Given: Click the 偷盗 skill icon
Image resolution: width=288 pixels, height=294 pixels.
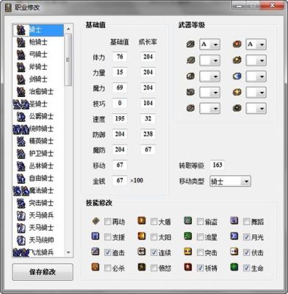Looking at the screenshot, I should 188,220.
